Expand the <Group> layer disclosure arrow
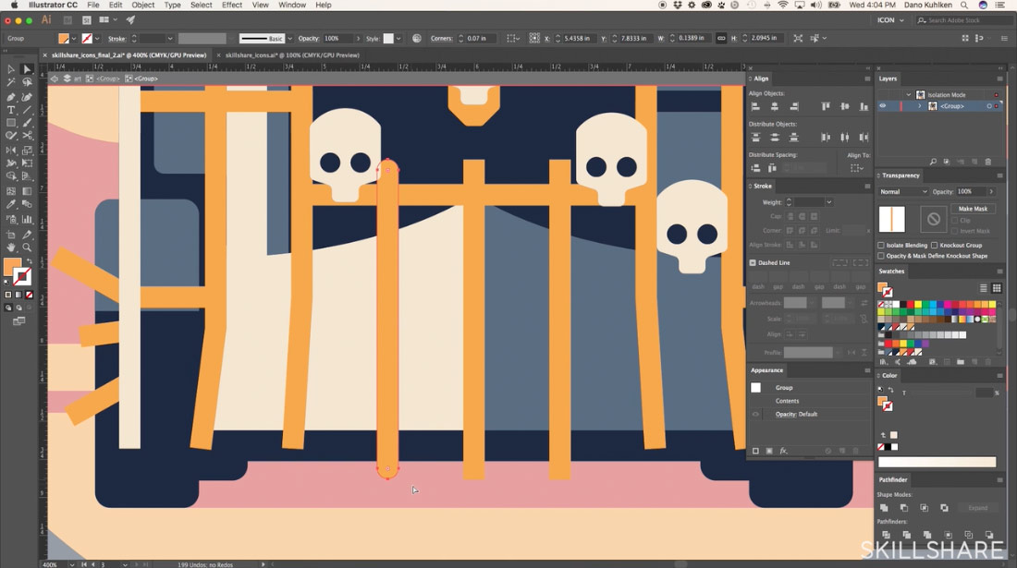 [919, 106]
